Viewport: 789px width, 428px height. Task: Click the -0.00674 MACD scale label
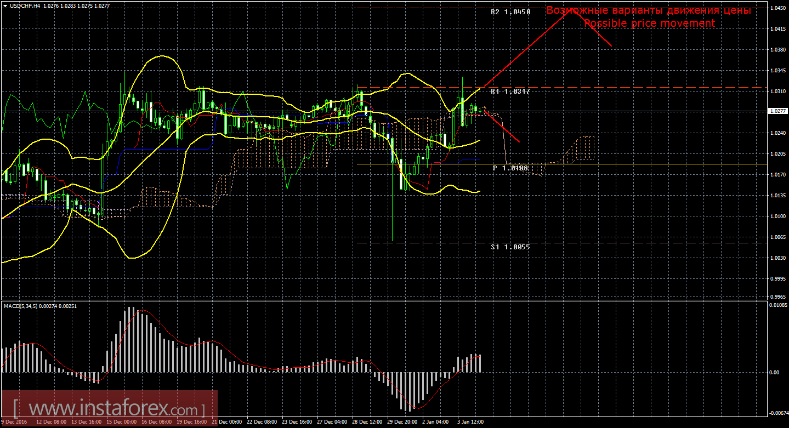(778, 413)
